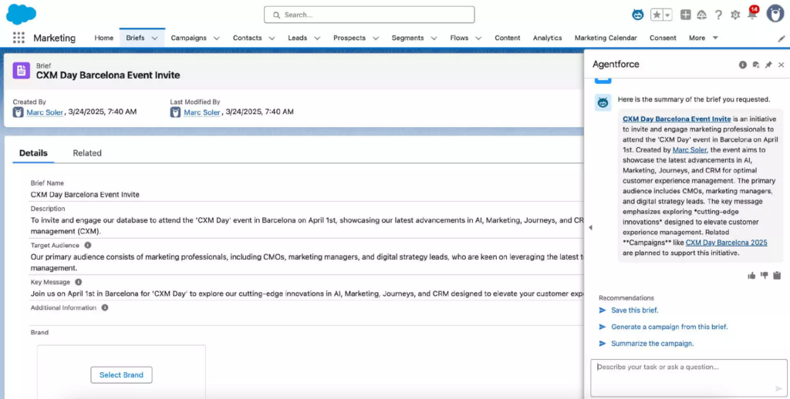Select the Details tab
The height and width of the screenshot is (399, 790).
click(x=33, y=153)
